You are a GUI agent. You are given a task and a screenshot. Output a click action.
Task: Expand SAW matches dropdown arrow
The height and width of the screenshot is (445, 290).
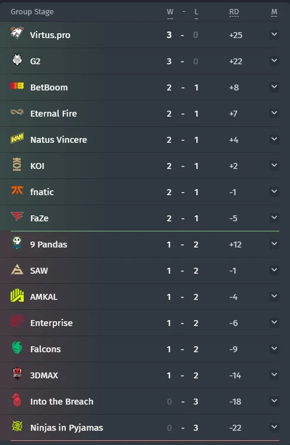[x=274, y=270]
